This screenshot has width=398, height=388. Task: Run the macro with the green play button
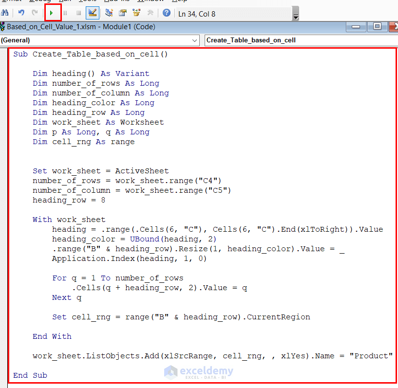pos(52,13)
